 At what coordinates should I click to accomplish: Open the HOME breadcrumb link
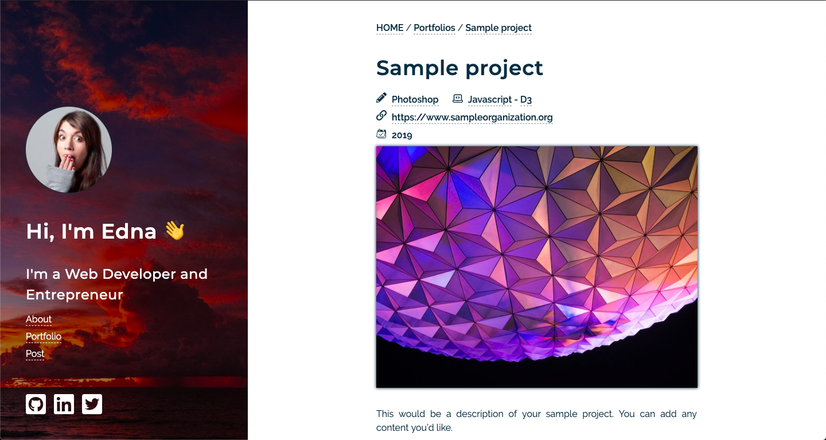[x=389, y=28]
